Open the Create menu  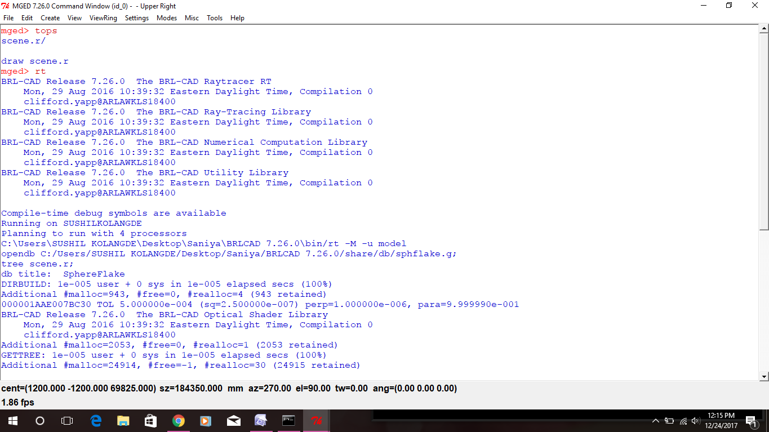coord(50,18)
